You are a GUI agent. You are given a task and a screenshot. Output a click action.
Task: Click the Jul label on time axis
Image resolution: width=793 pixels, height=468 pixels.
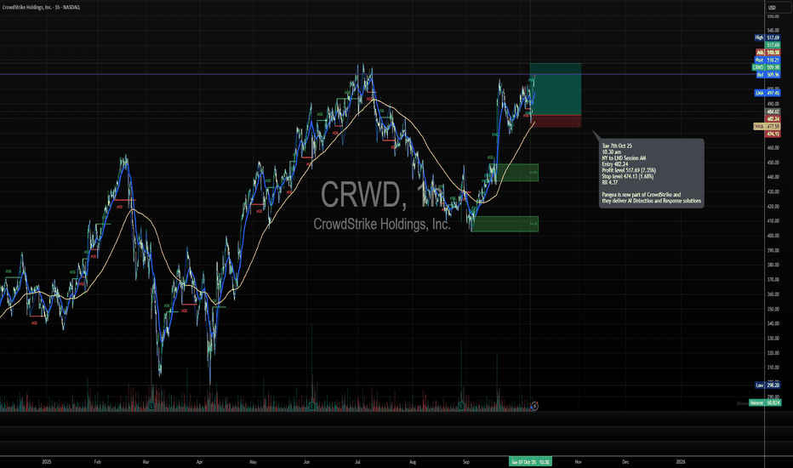(360, 461)
